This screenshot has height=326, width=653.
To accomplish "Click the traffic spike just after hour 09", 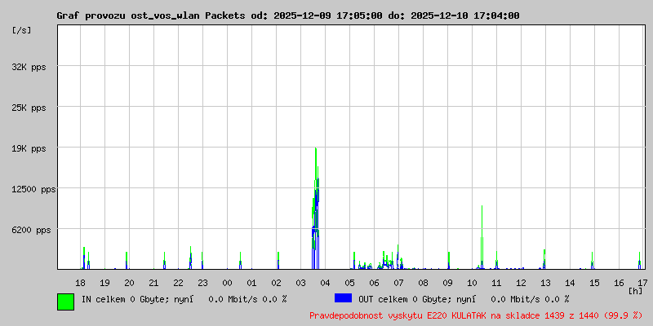I will coord(449,260).
